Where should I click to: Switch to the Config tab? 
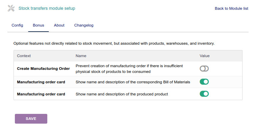(17, 25)
